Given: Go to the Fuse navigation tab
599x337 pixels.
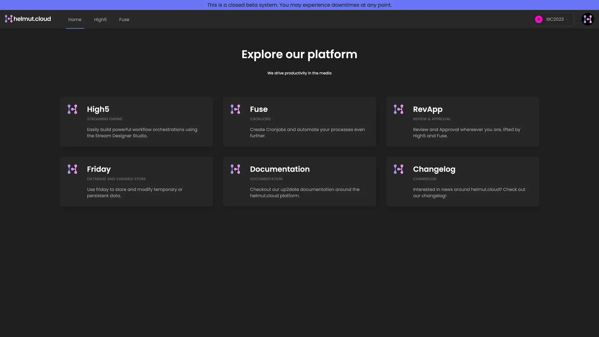Looking at the screenshot, I should tap(124, 19).
